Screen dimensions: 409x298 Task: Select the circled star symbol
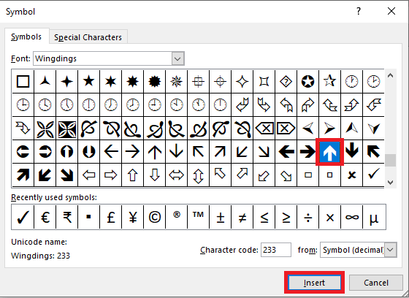(x=307, y=81)
